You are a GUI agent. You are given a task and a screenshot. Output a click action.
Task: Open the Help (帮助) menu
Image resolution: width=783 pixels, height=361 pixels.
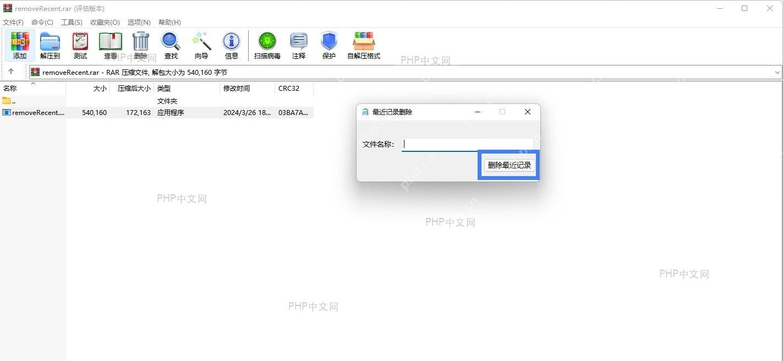tap(169, 23)
